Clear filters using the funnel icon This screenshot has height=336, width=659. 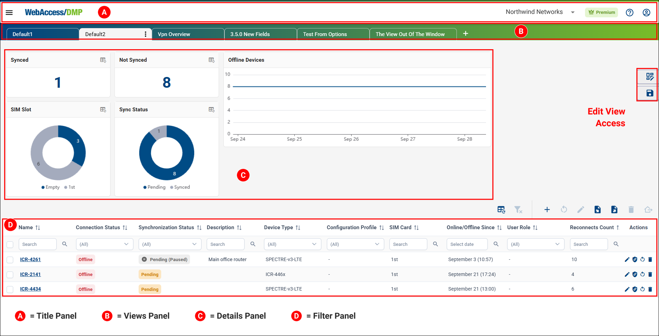coord(518,209)
